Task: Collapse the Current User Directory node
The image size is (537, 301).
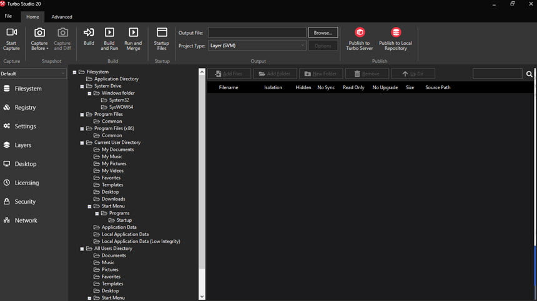Action: pyautogui.click(x=82, y=143)
